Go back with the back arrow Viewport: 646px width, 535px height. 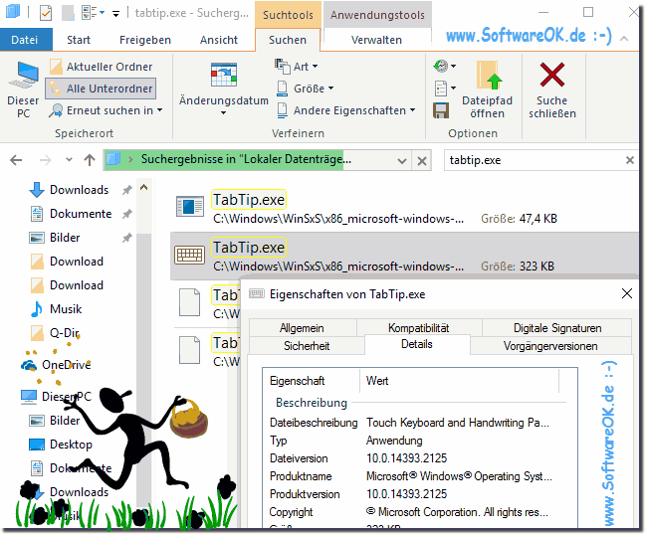(16, 160)
